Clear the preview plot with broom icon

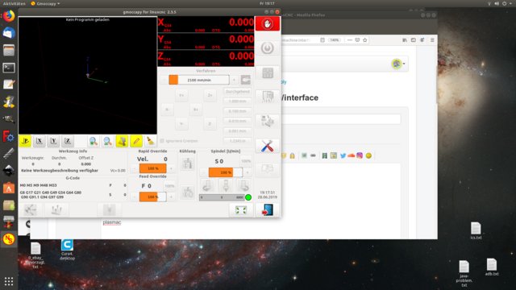tap(151, 142)
